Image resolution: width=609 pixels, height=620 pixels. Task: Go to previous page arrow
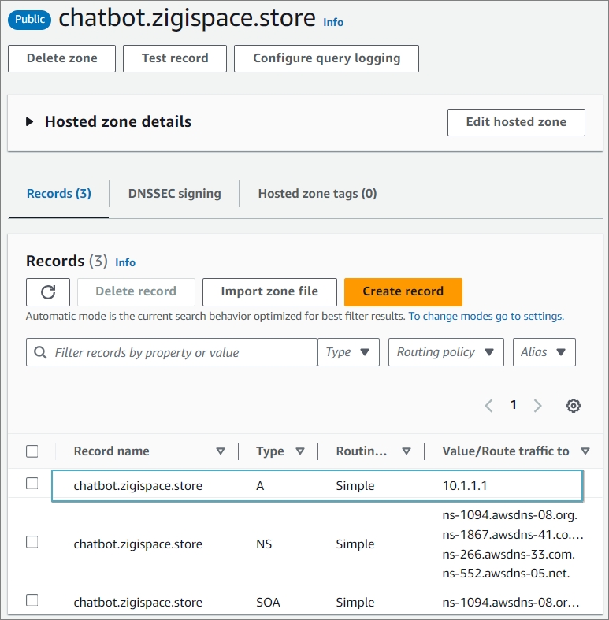(489, 405)
